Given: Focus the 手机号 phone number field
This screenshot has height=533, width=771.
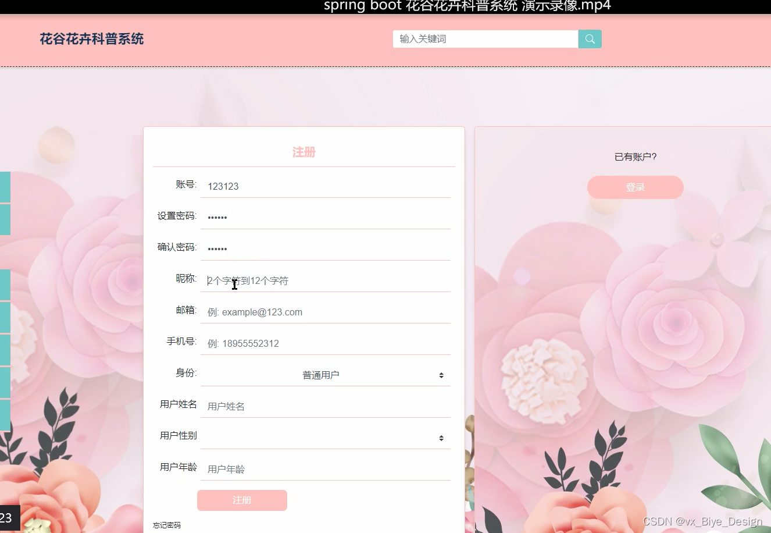Looking at the screenshot, I should (326, 343).
